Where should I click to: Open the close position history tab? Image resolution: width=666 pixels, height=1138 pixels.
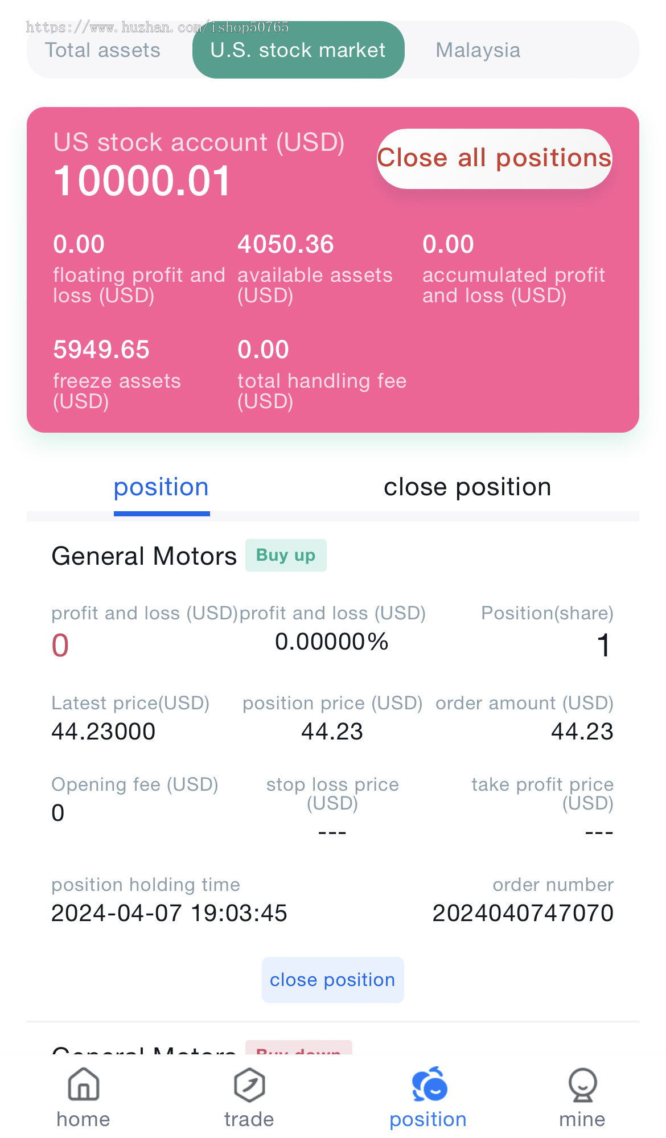pos(467,487)
